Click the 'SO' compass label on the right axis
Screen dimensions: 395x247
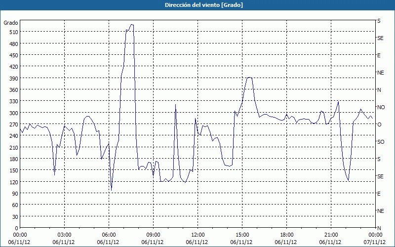pyautogui.click(x=381, y=142)
